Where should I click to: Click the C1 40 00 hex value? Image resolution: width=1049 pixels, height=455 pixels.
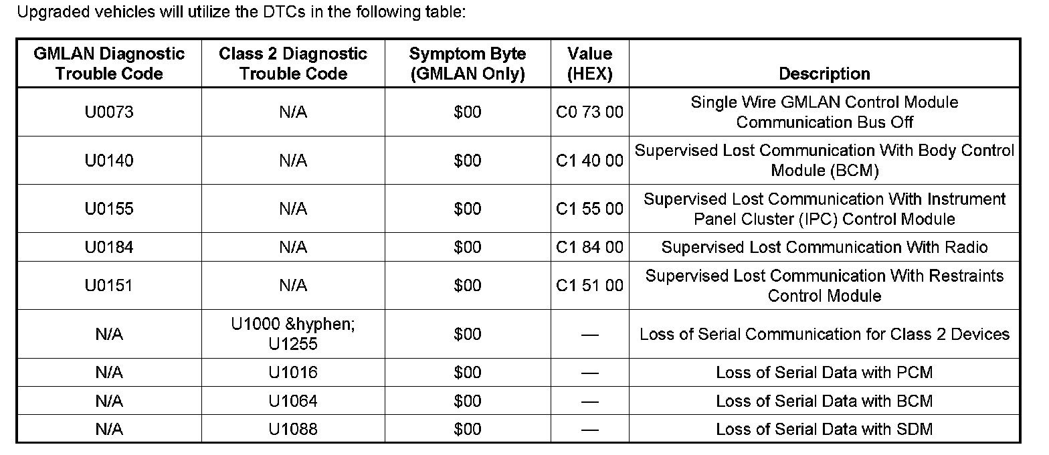click(589, 161)
